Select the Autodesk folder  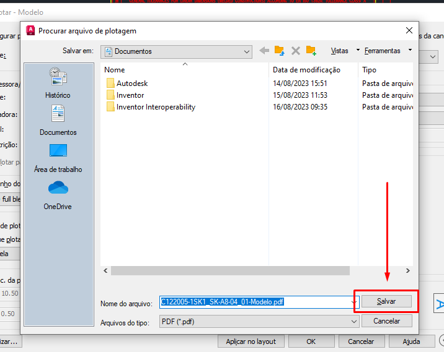(132, 84)
